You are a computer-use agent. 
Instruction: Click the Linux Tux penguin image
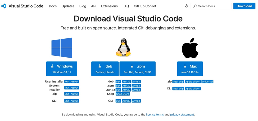pos(123,48)
